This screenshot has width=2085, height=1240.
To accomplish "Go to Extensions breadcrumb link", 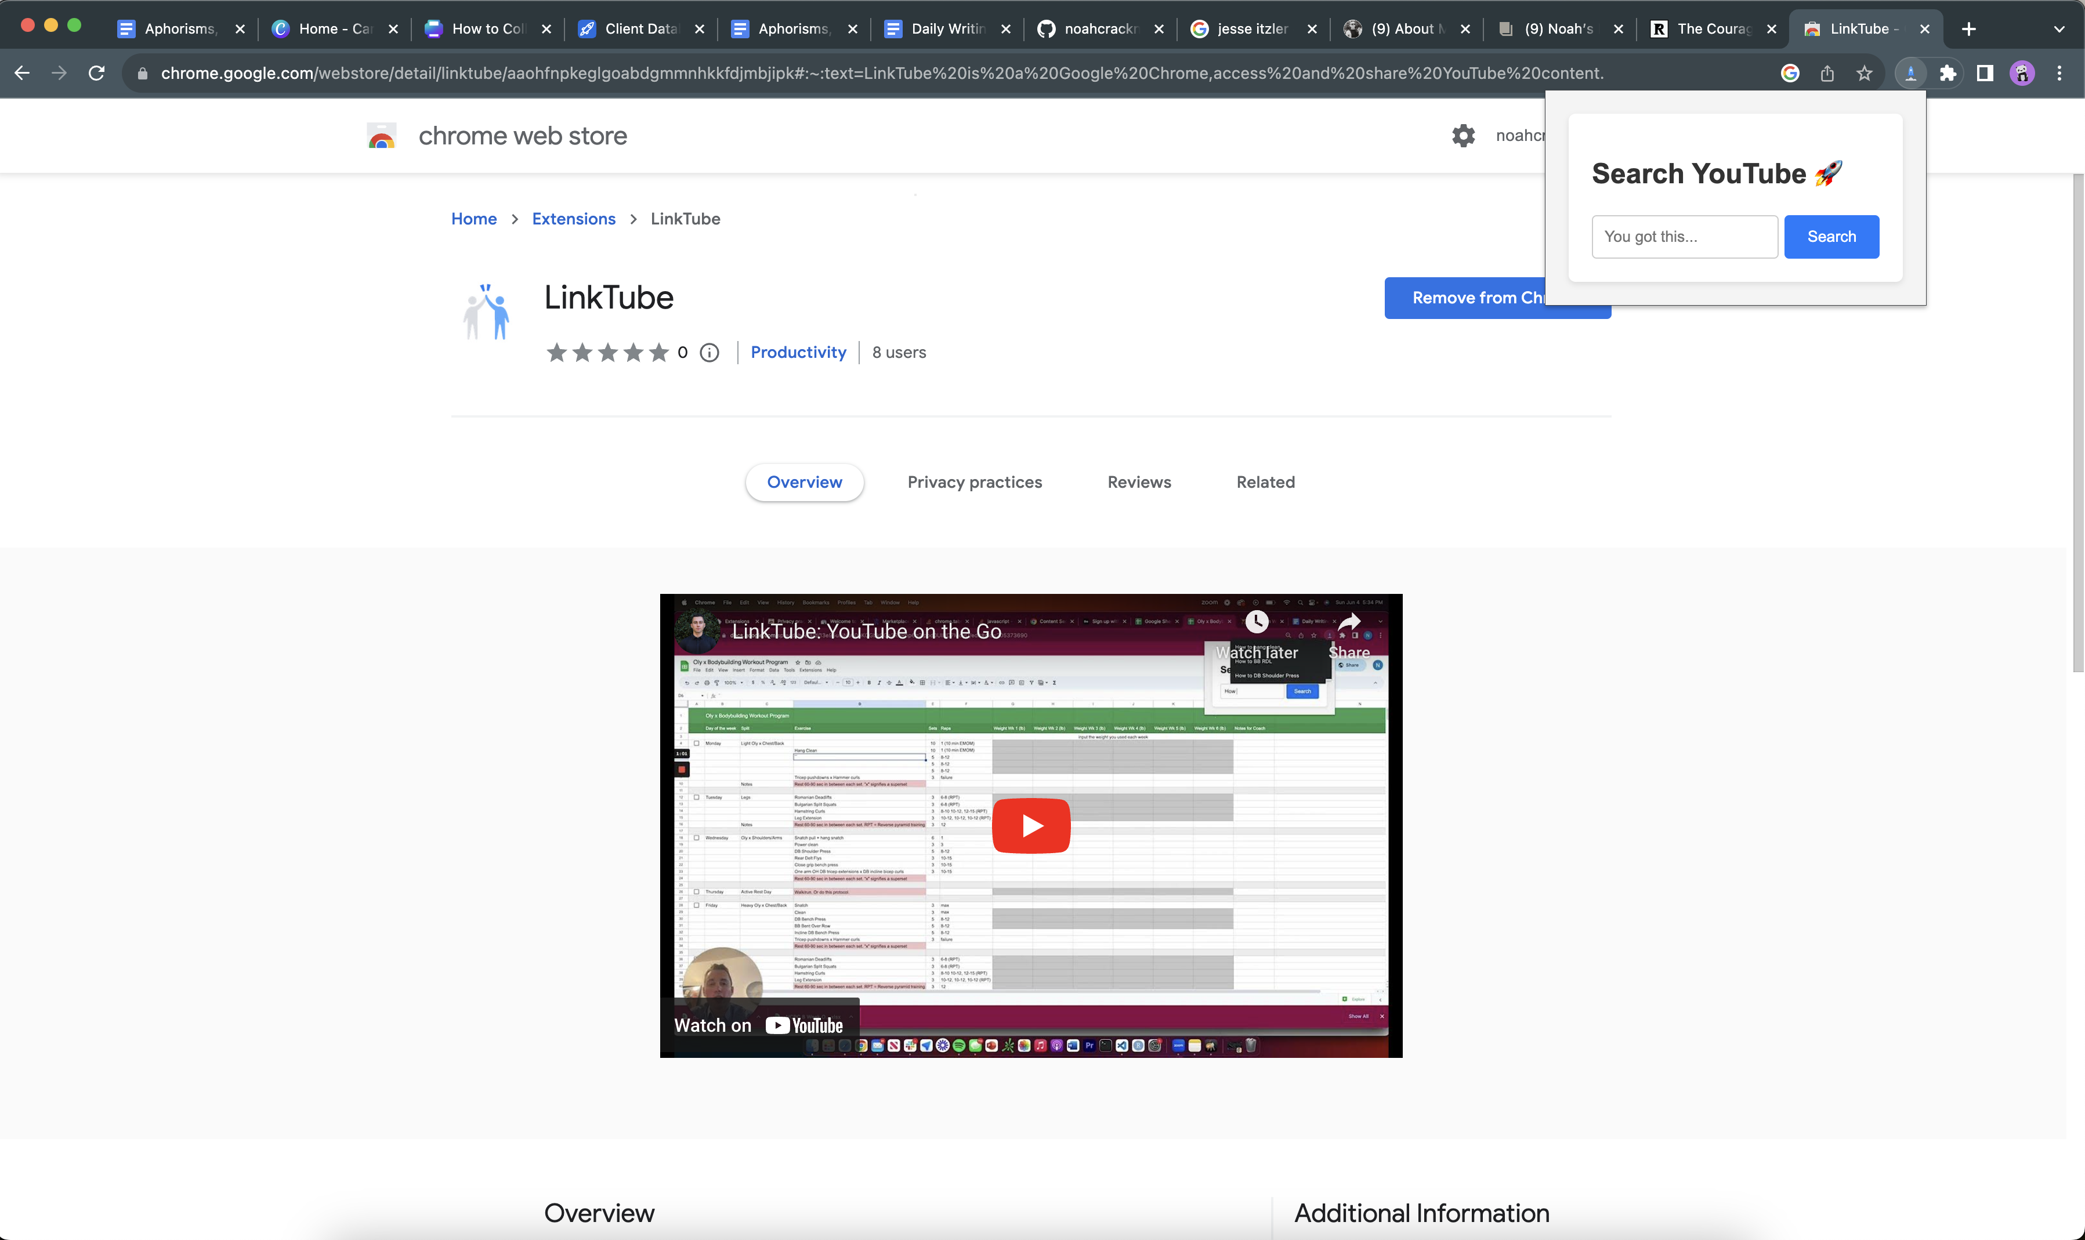I will pyautogui.click(x=573, y=219).
